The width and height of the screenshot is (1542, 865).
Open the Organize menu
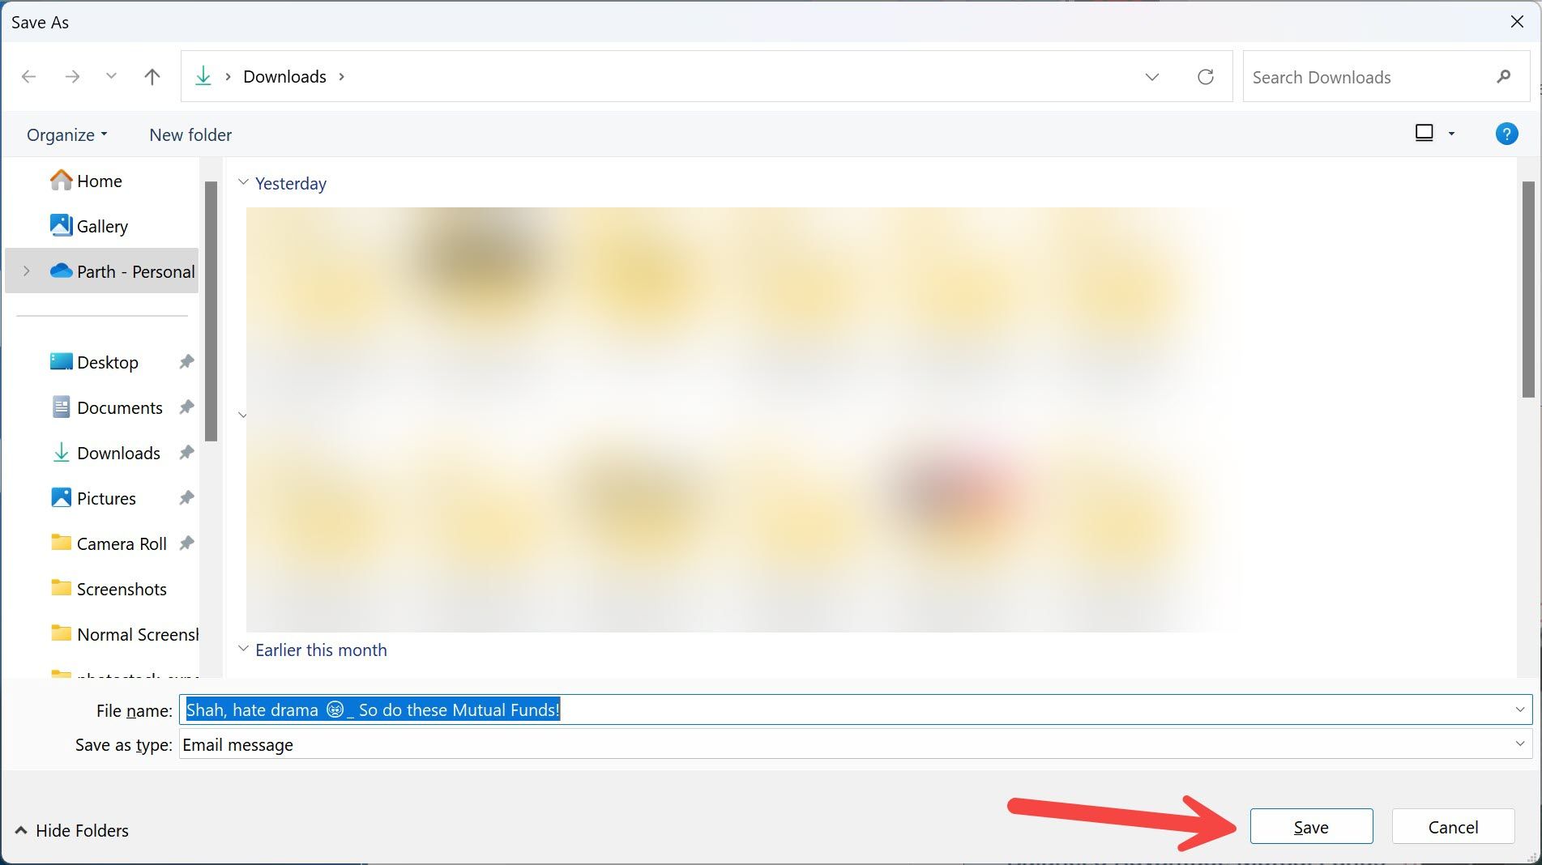(x=65, y=134)
